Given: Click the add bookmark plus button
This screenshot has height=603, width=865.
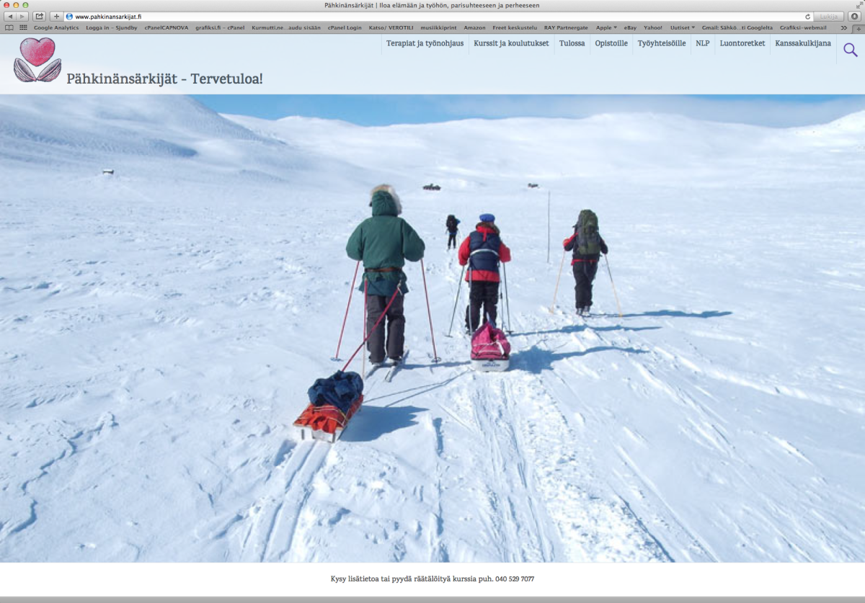Looking at the screenshot, I should coord(56,16).
